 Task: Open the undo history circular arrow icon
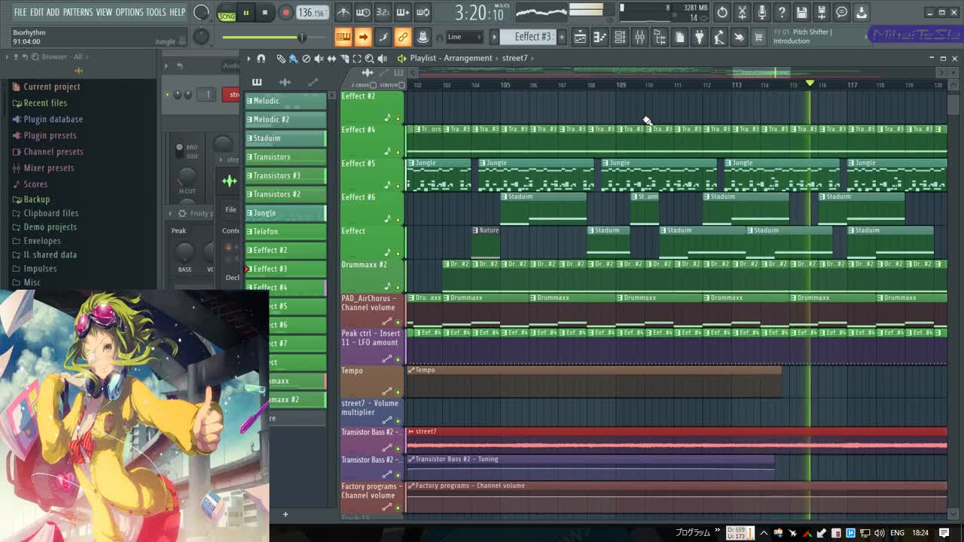tap(722, 12)
